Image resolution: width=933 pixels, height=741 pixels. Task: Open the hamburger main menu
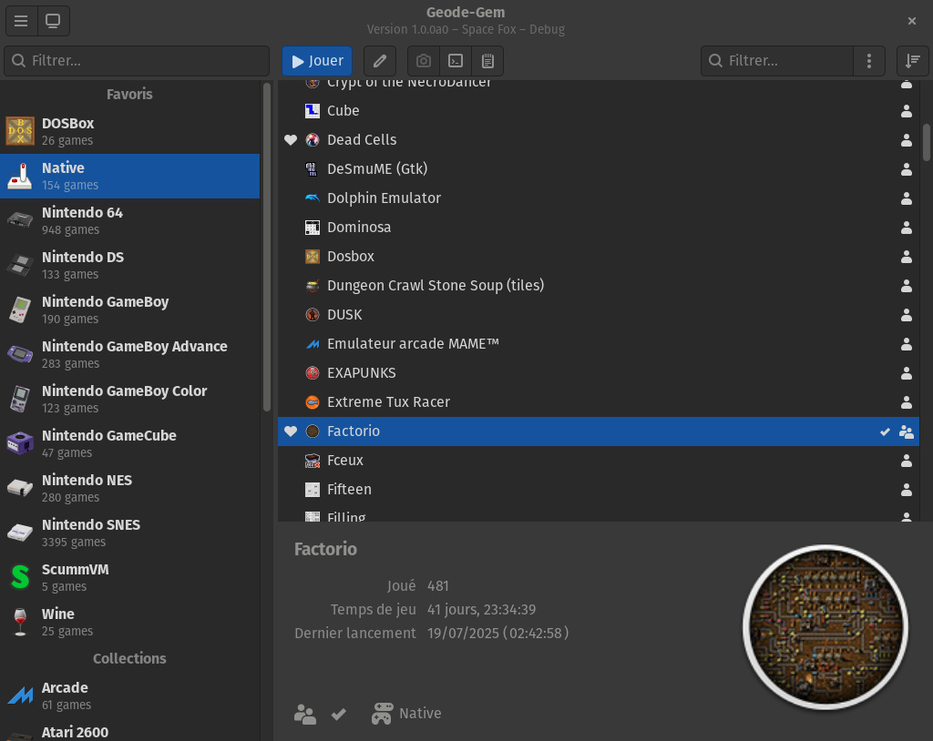coord(21,21)
